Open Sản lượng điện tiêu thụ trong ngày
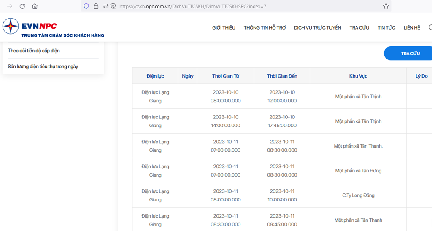Viewport: 432px width, 231px height. [x=43, y=67]
